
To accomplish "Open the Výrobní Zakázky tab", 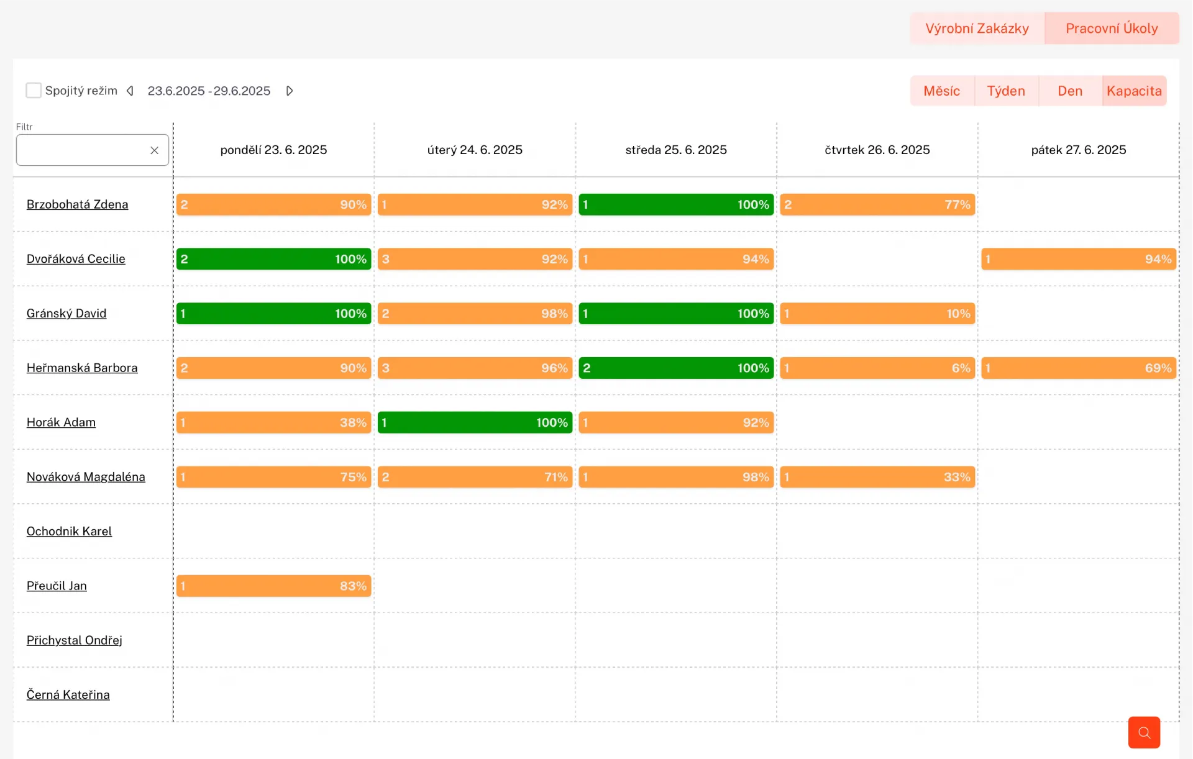I will pyautogui.click(x=977, y=29).
